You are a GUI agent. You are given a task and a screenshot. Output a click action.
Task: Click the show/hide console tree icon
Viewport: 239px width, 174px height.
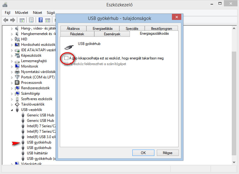coord(22,20)
